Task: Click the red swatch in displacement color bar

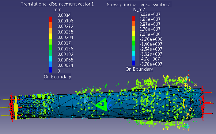Action: point(51,19)
